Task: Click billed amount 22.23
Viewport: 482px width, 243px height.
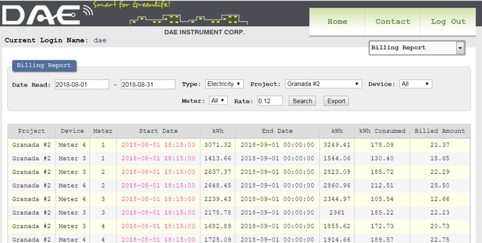Action: click(x=440, y=212)
